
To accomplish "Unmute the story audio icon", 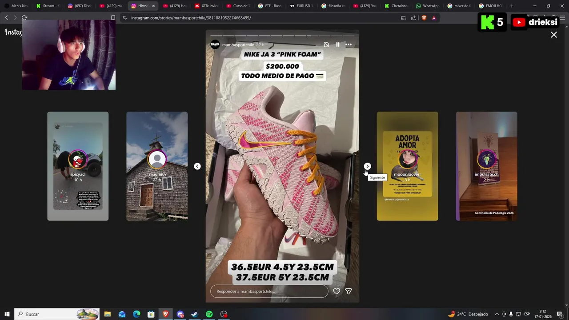I will (326, 44).
